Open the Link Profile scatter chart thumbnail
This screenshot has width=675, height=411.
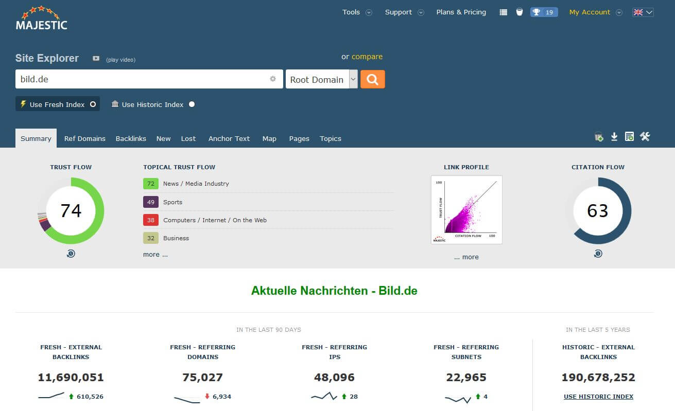pos(466,210)
